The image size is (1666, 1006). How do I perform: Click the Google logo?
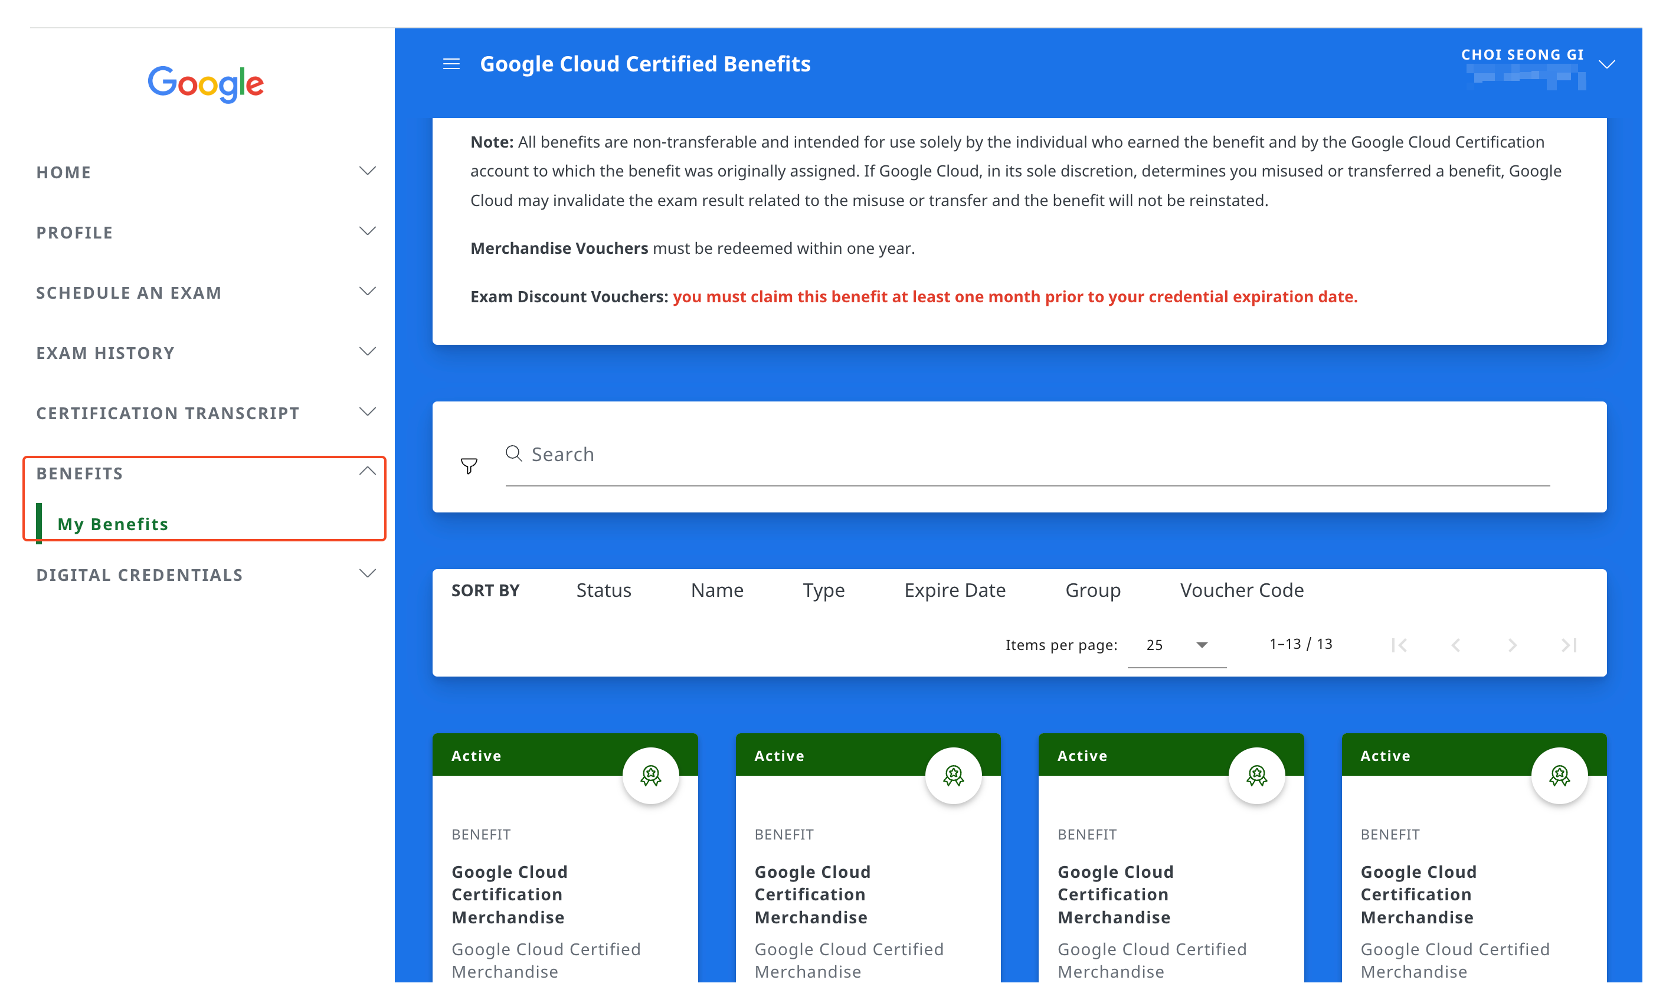[205, 84]
